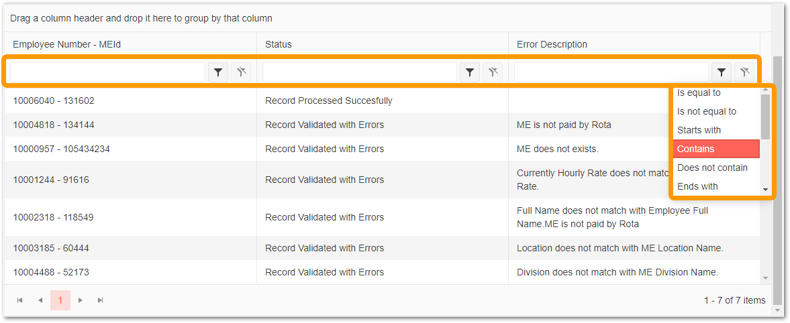Viewport: 790px width, 323px height.
Task: Open filter menu for Employee Number column
Action: pyautogui.click(x=218, y=72)
